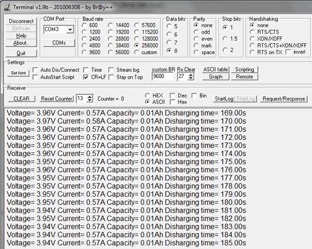The image size is (312, 249).
Task: Open the Scripting panel
Action: (245, 69)
